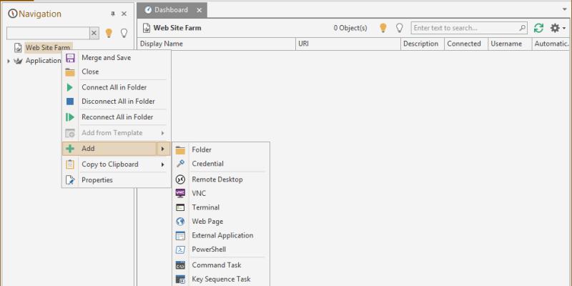Click Disconnect All in Folder
This screenshot has height=286, width=572.
(118, 102)
